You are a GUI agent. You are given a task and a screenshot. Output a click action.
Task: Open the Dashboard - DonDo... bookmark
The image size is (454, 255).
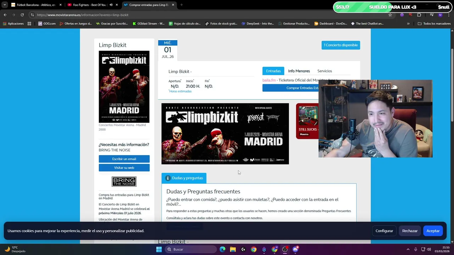pyautogui.click(x=331, y=23)
